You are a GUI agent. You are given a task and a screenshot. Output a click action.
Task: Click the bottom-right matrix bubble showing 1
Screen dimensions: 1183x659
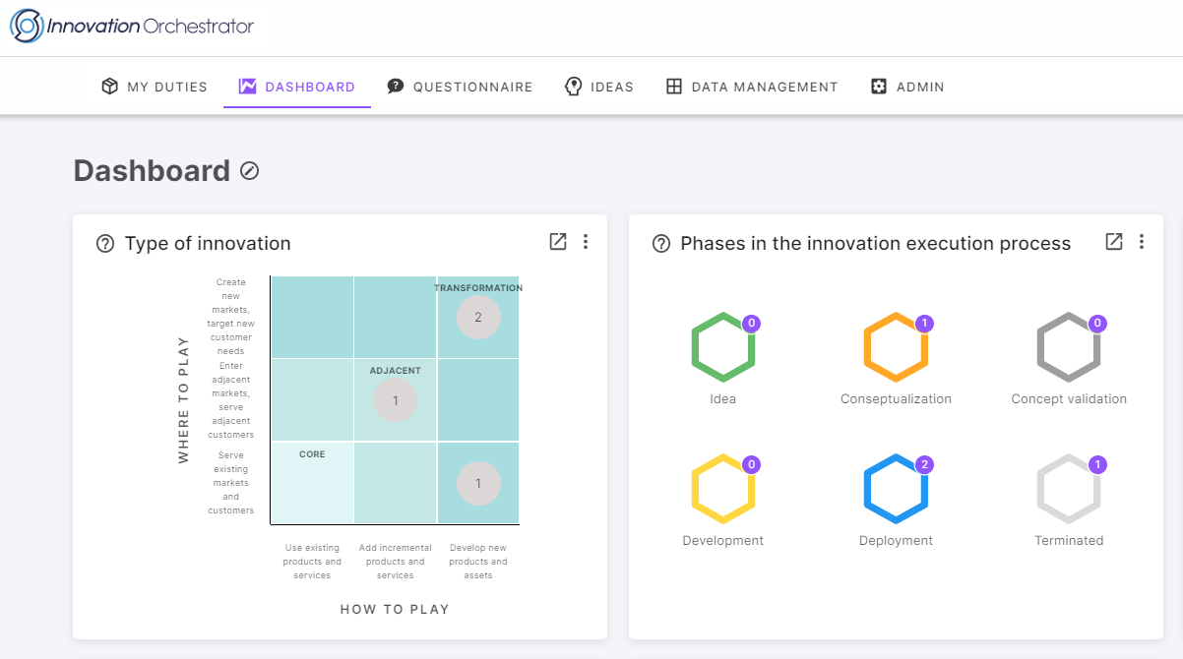(478, 483)
